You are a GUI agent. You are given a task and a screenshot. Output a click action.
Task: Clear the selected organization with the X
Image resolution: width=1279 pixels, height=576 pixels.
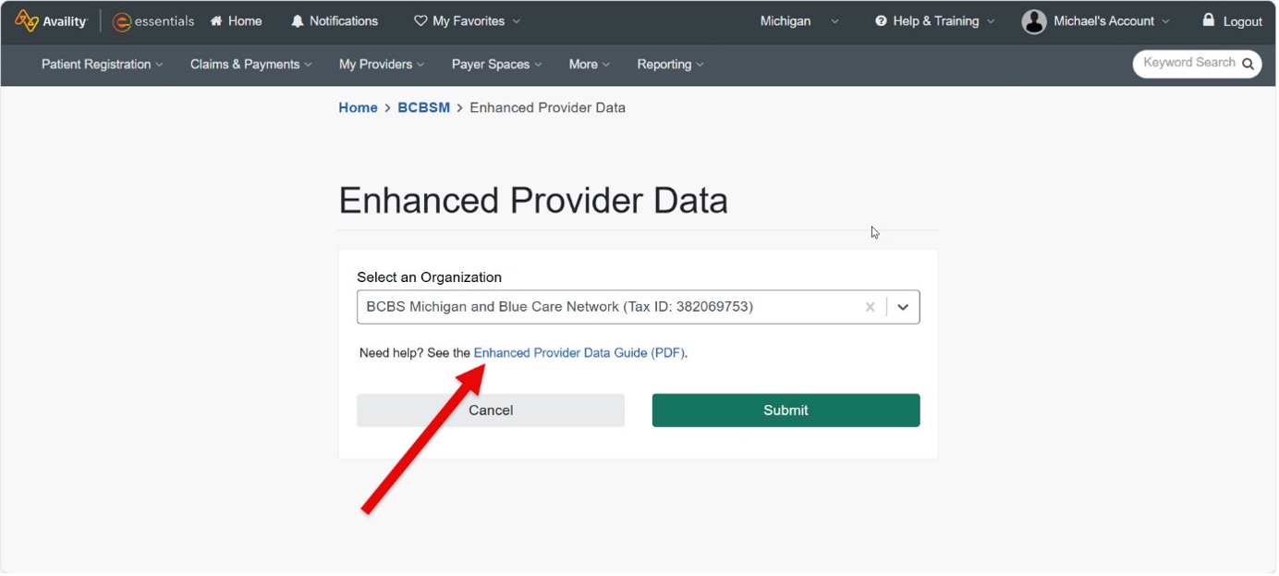coord(870,307)
